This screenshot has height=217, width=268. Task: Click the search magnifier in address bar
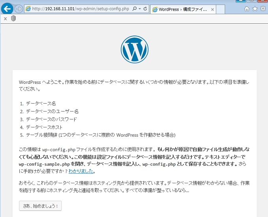[135, 9]
